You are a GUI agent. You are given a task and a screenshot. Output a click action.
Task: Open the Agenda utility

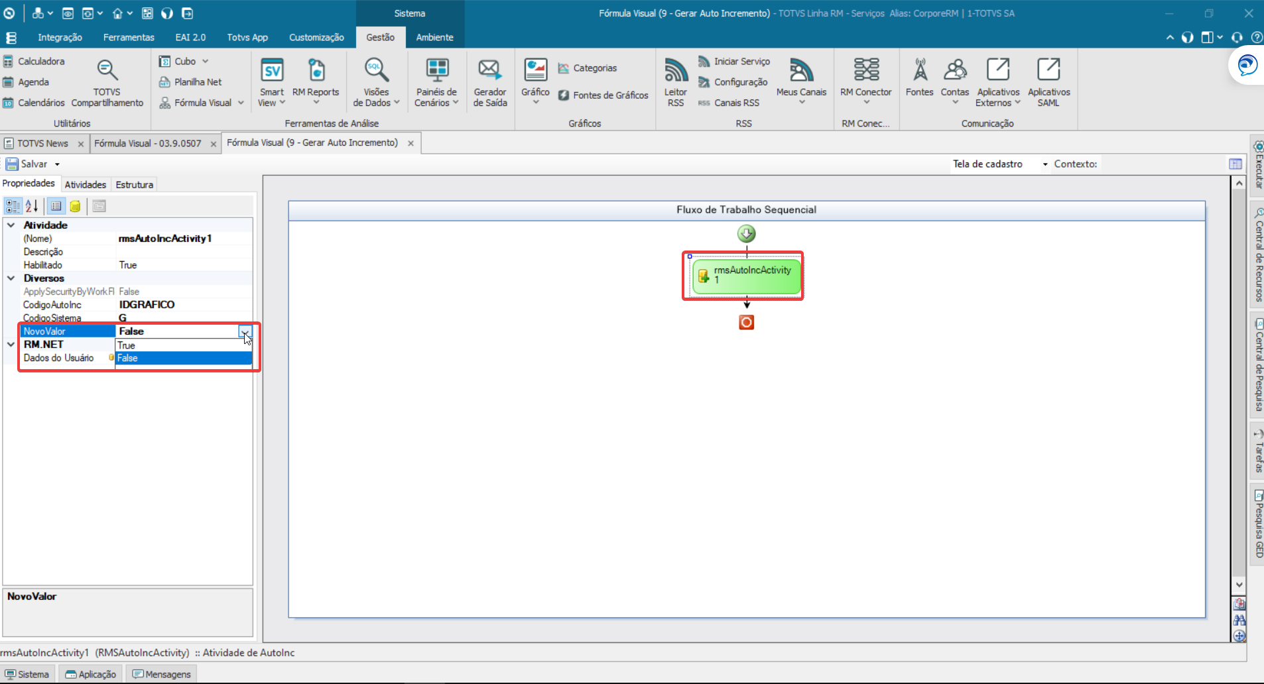27,82
